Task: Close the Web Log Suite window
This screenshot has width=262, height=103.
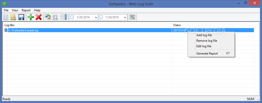Action: [x=255, y=3]
